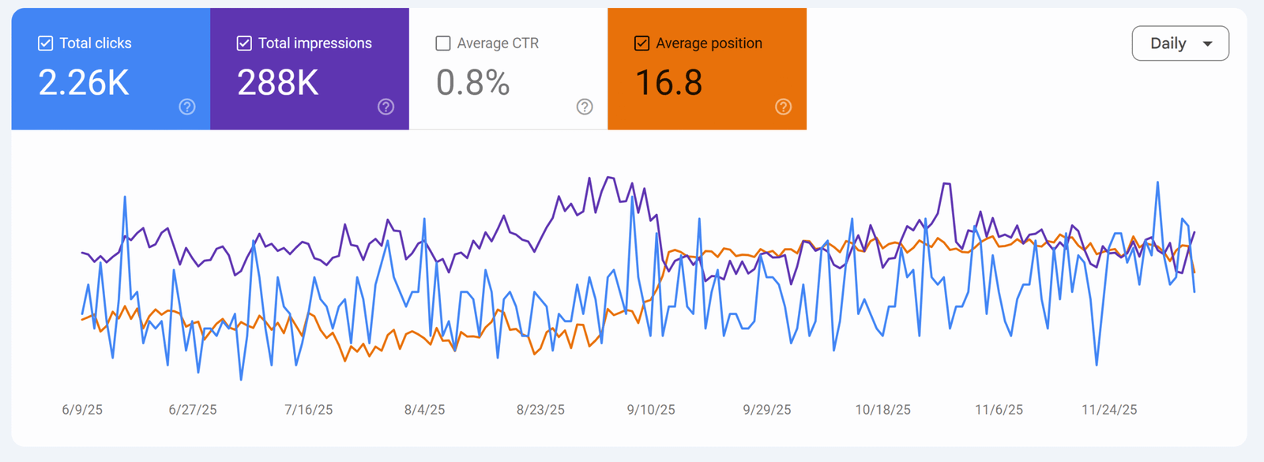Click the 7/16/25 date on the axis

308,410
